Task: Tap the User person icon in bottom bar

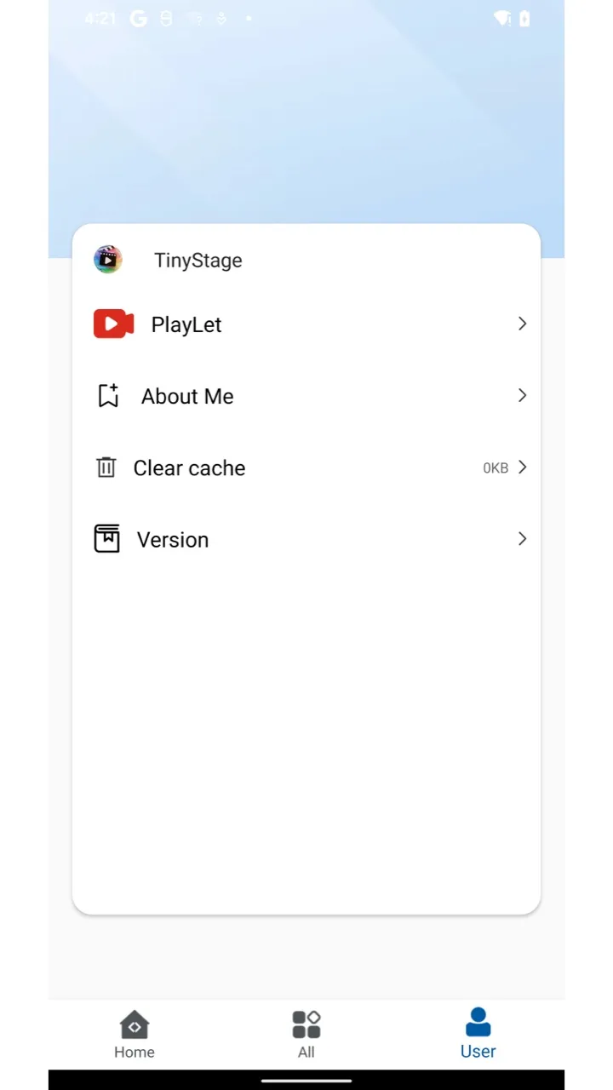Action: 478,1023
